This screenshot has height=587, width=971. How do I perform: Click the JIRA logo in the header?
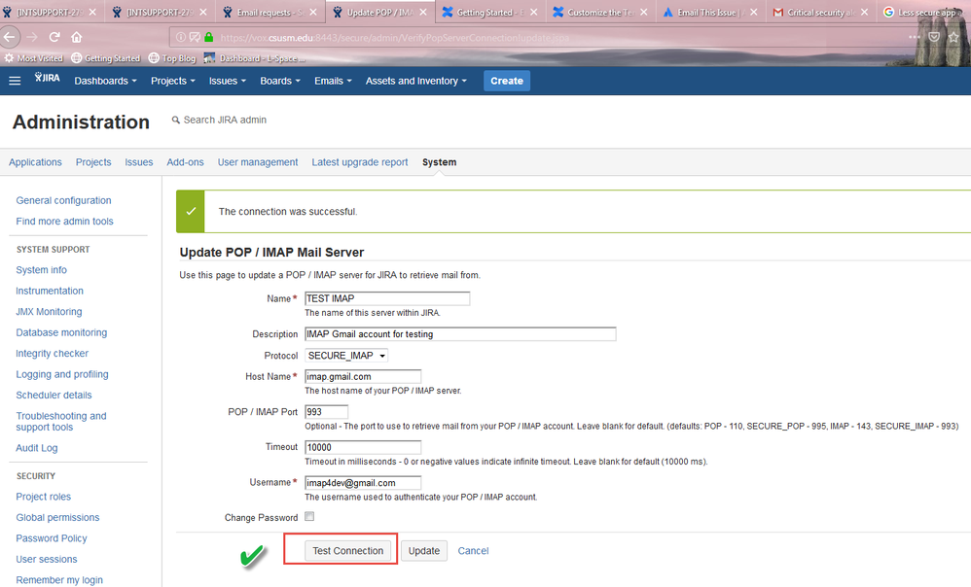[47, 78]
